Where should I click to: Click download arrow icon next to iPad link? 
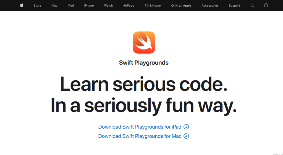186,127
